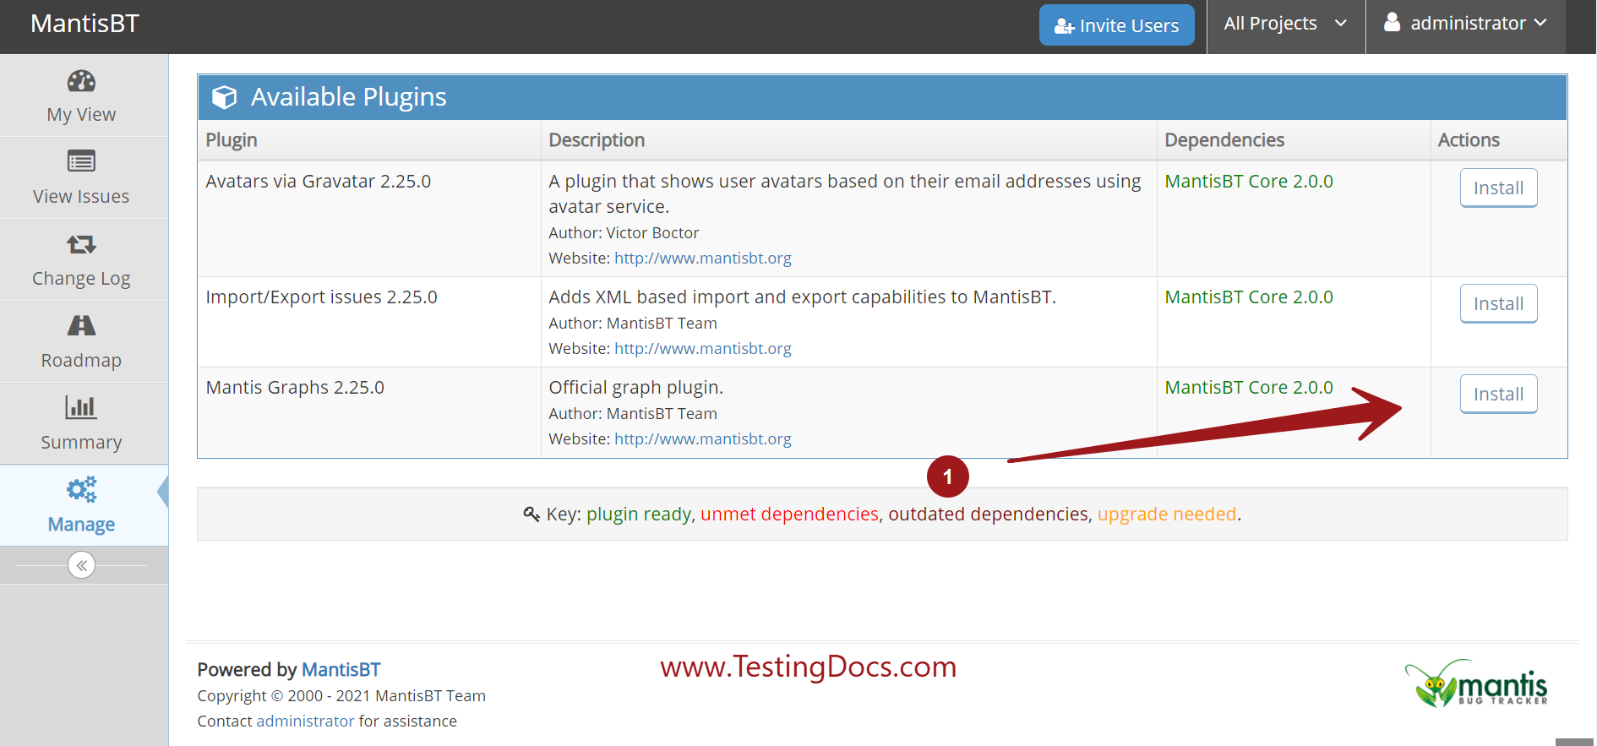Click 'plugin ready' legend text
The height and width of the screenshot is (746, 1597).
[639, 514]
